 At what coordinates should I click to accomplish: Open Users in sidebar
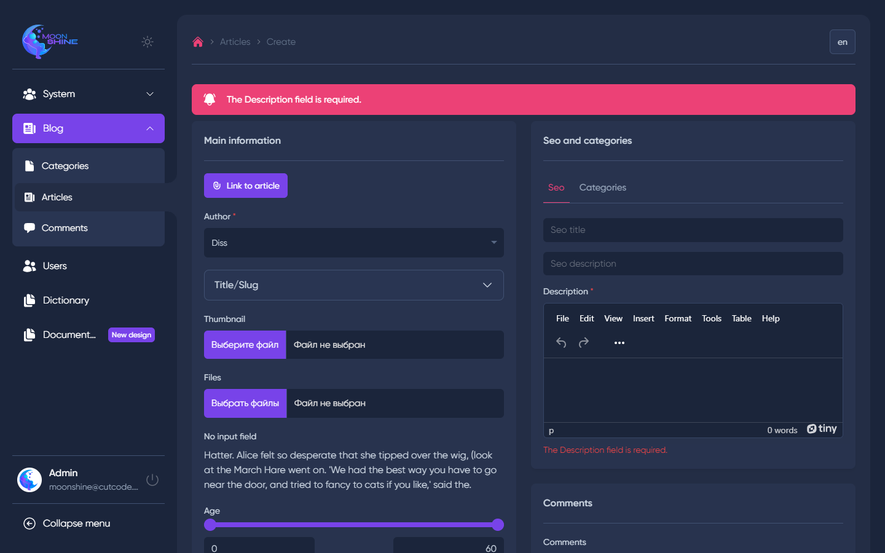point(88,266)
